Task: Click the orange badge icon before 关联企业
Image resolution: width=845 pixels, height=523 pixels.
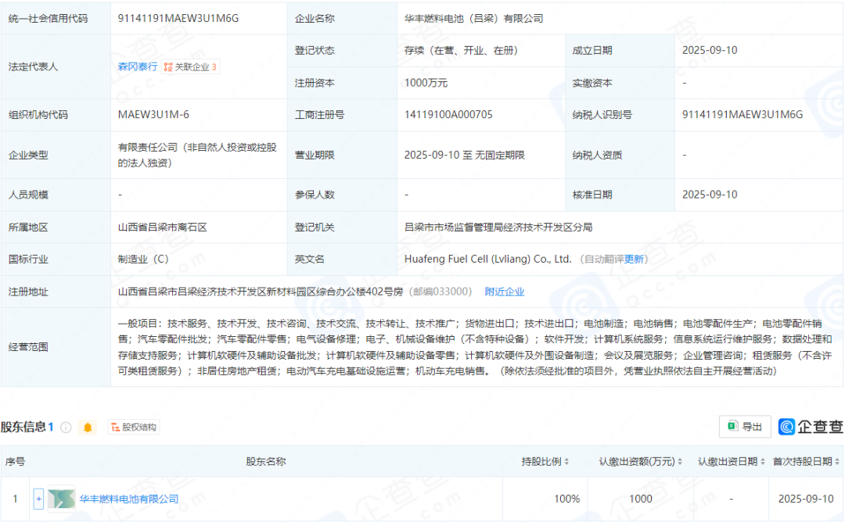Action: click(168, 66)
